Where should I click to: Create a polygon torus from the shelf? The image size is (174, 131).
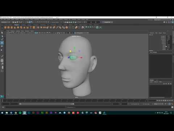point(21,28)
